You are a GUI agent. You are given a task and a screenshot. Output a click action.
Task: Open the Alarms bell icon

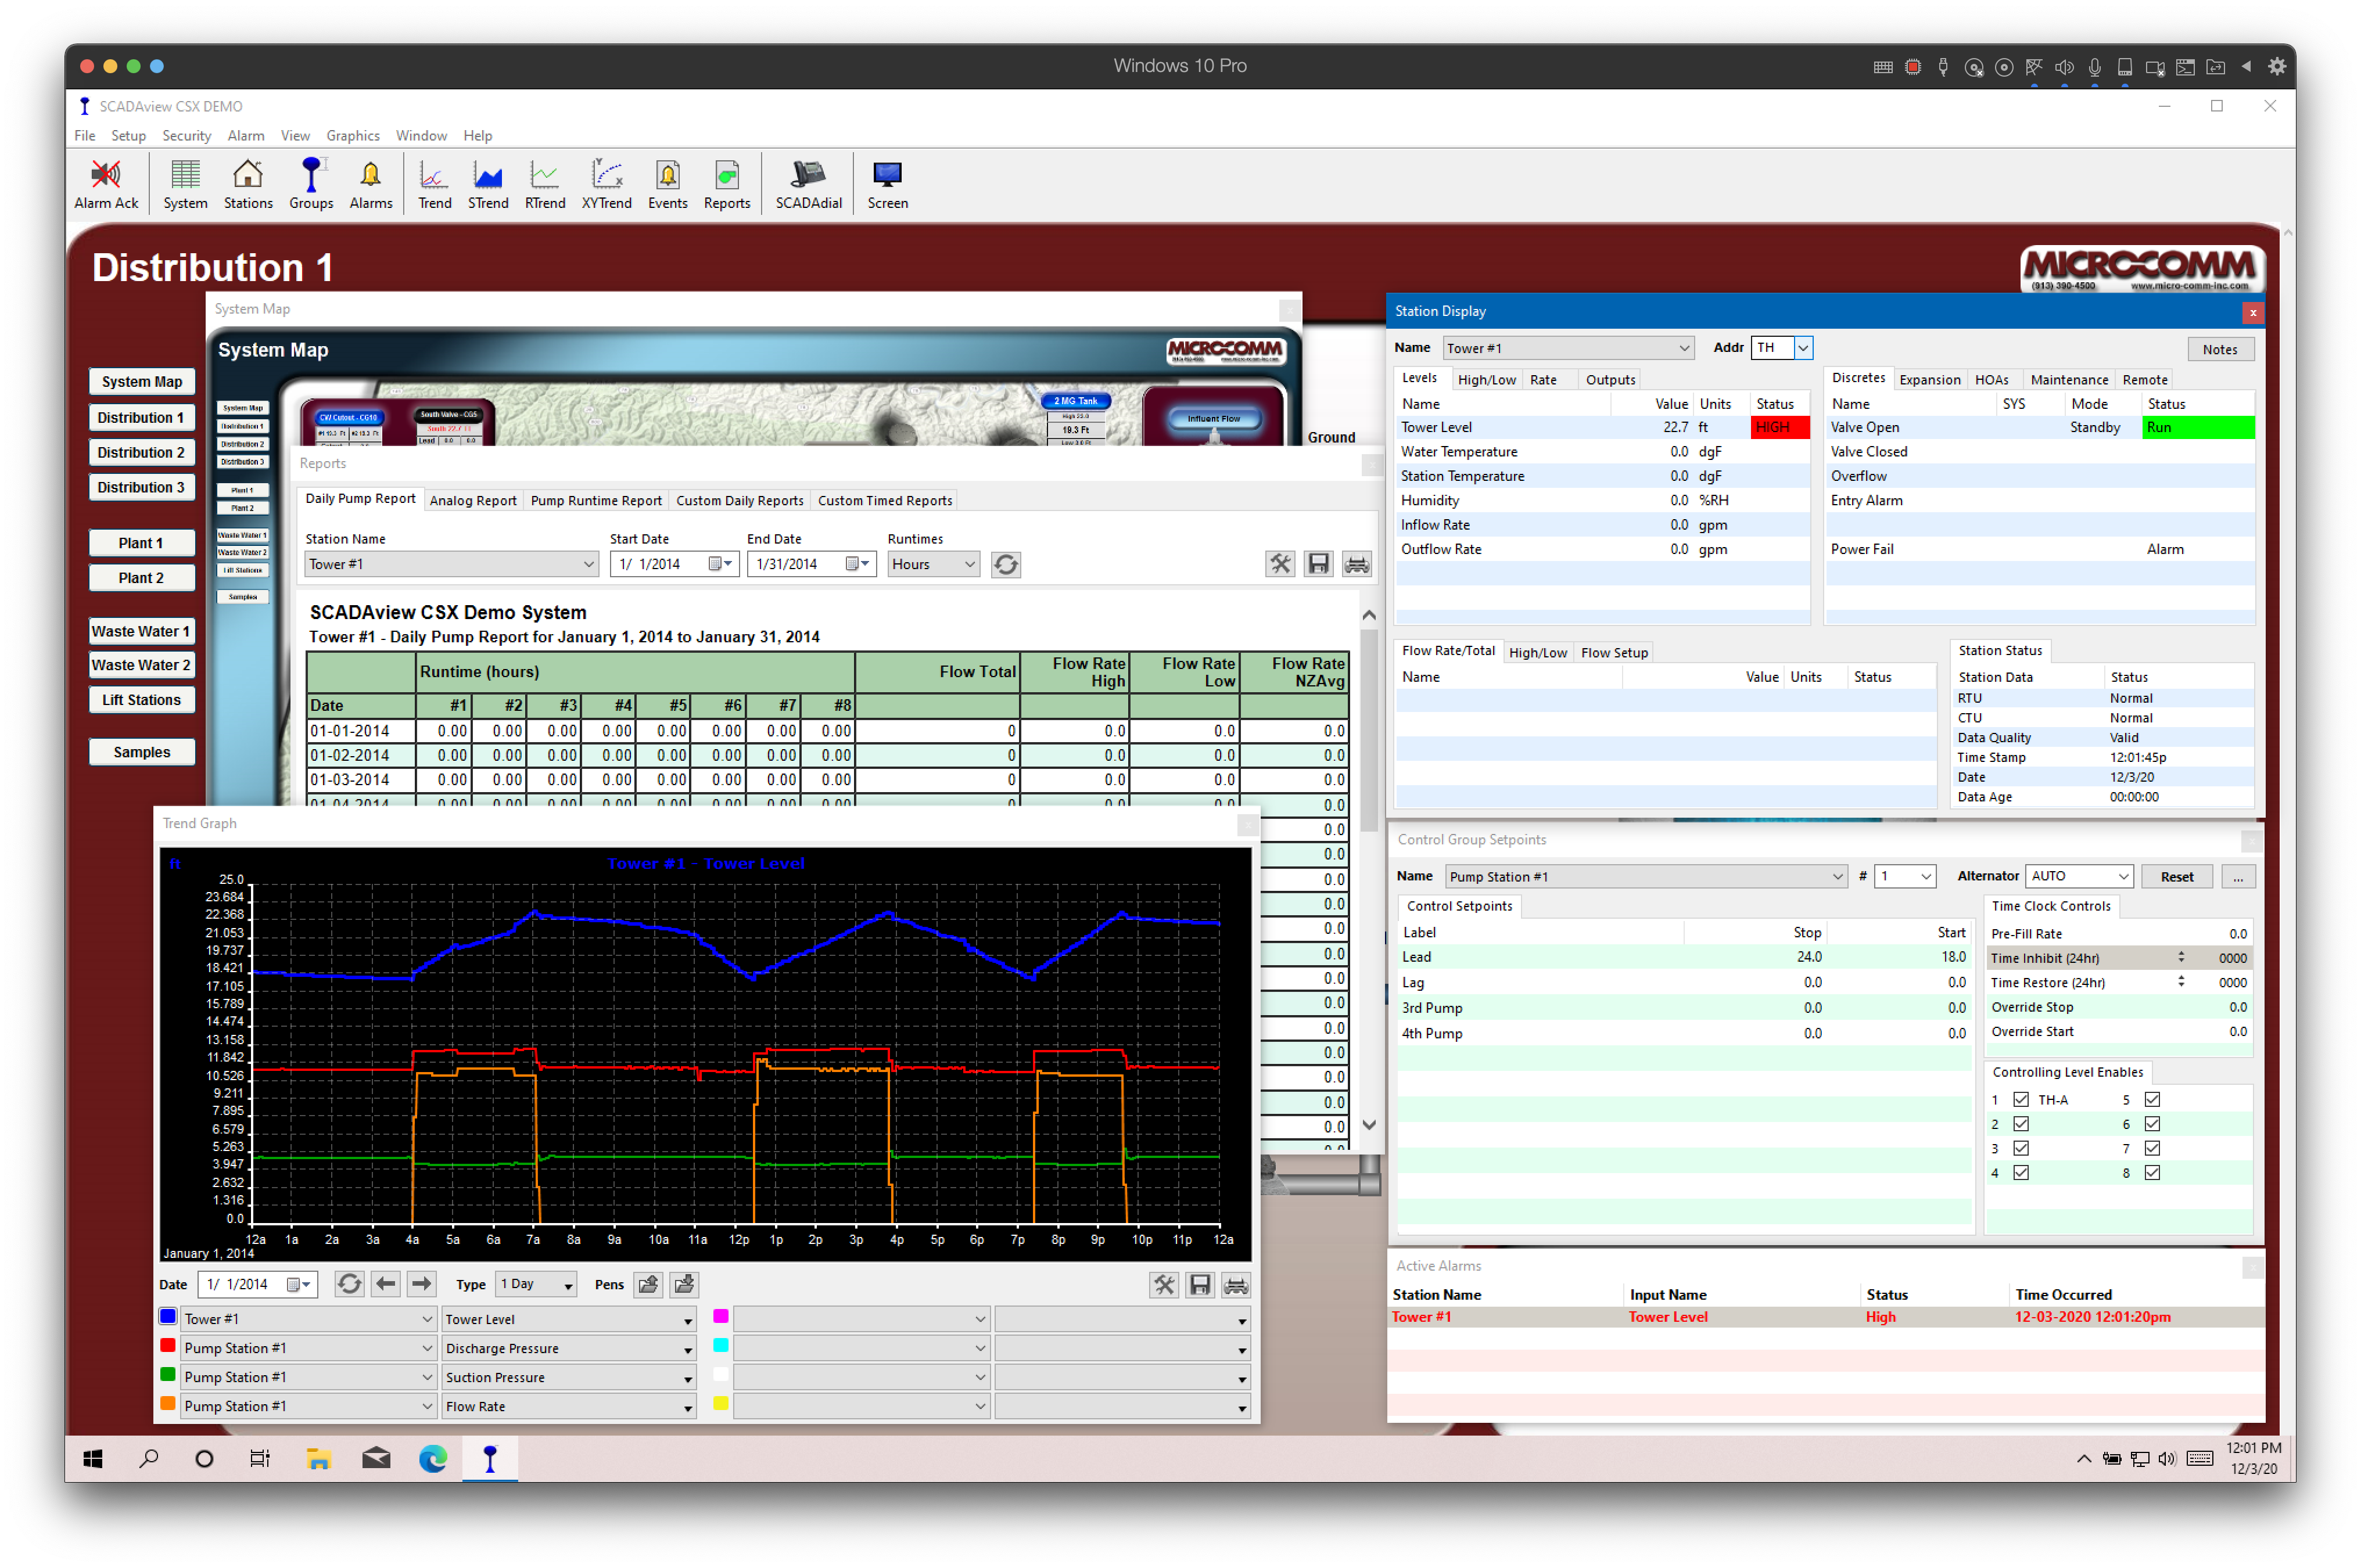(370, 184)
